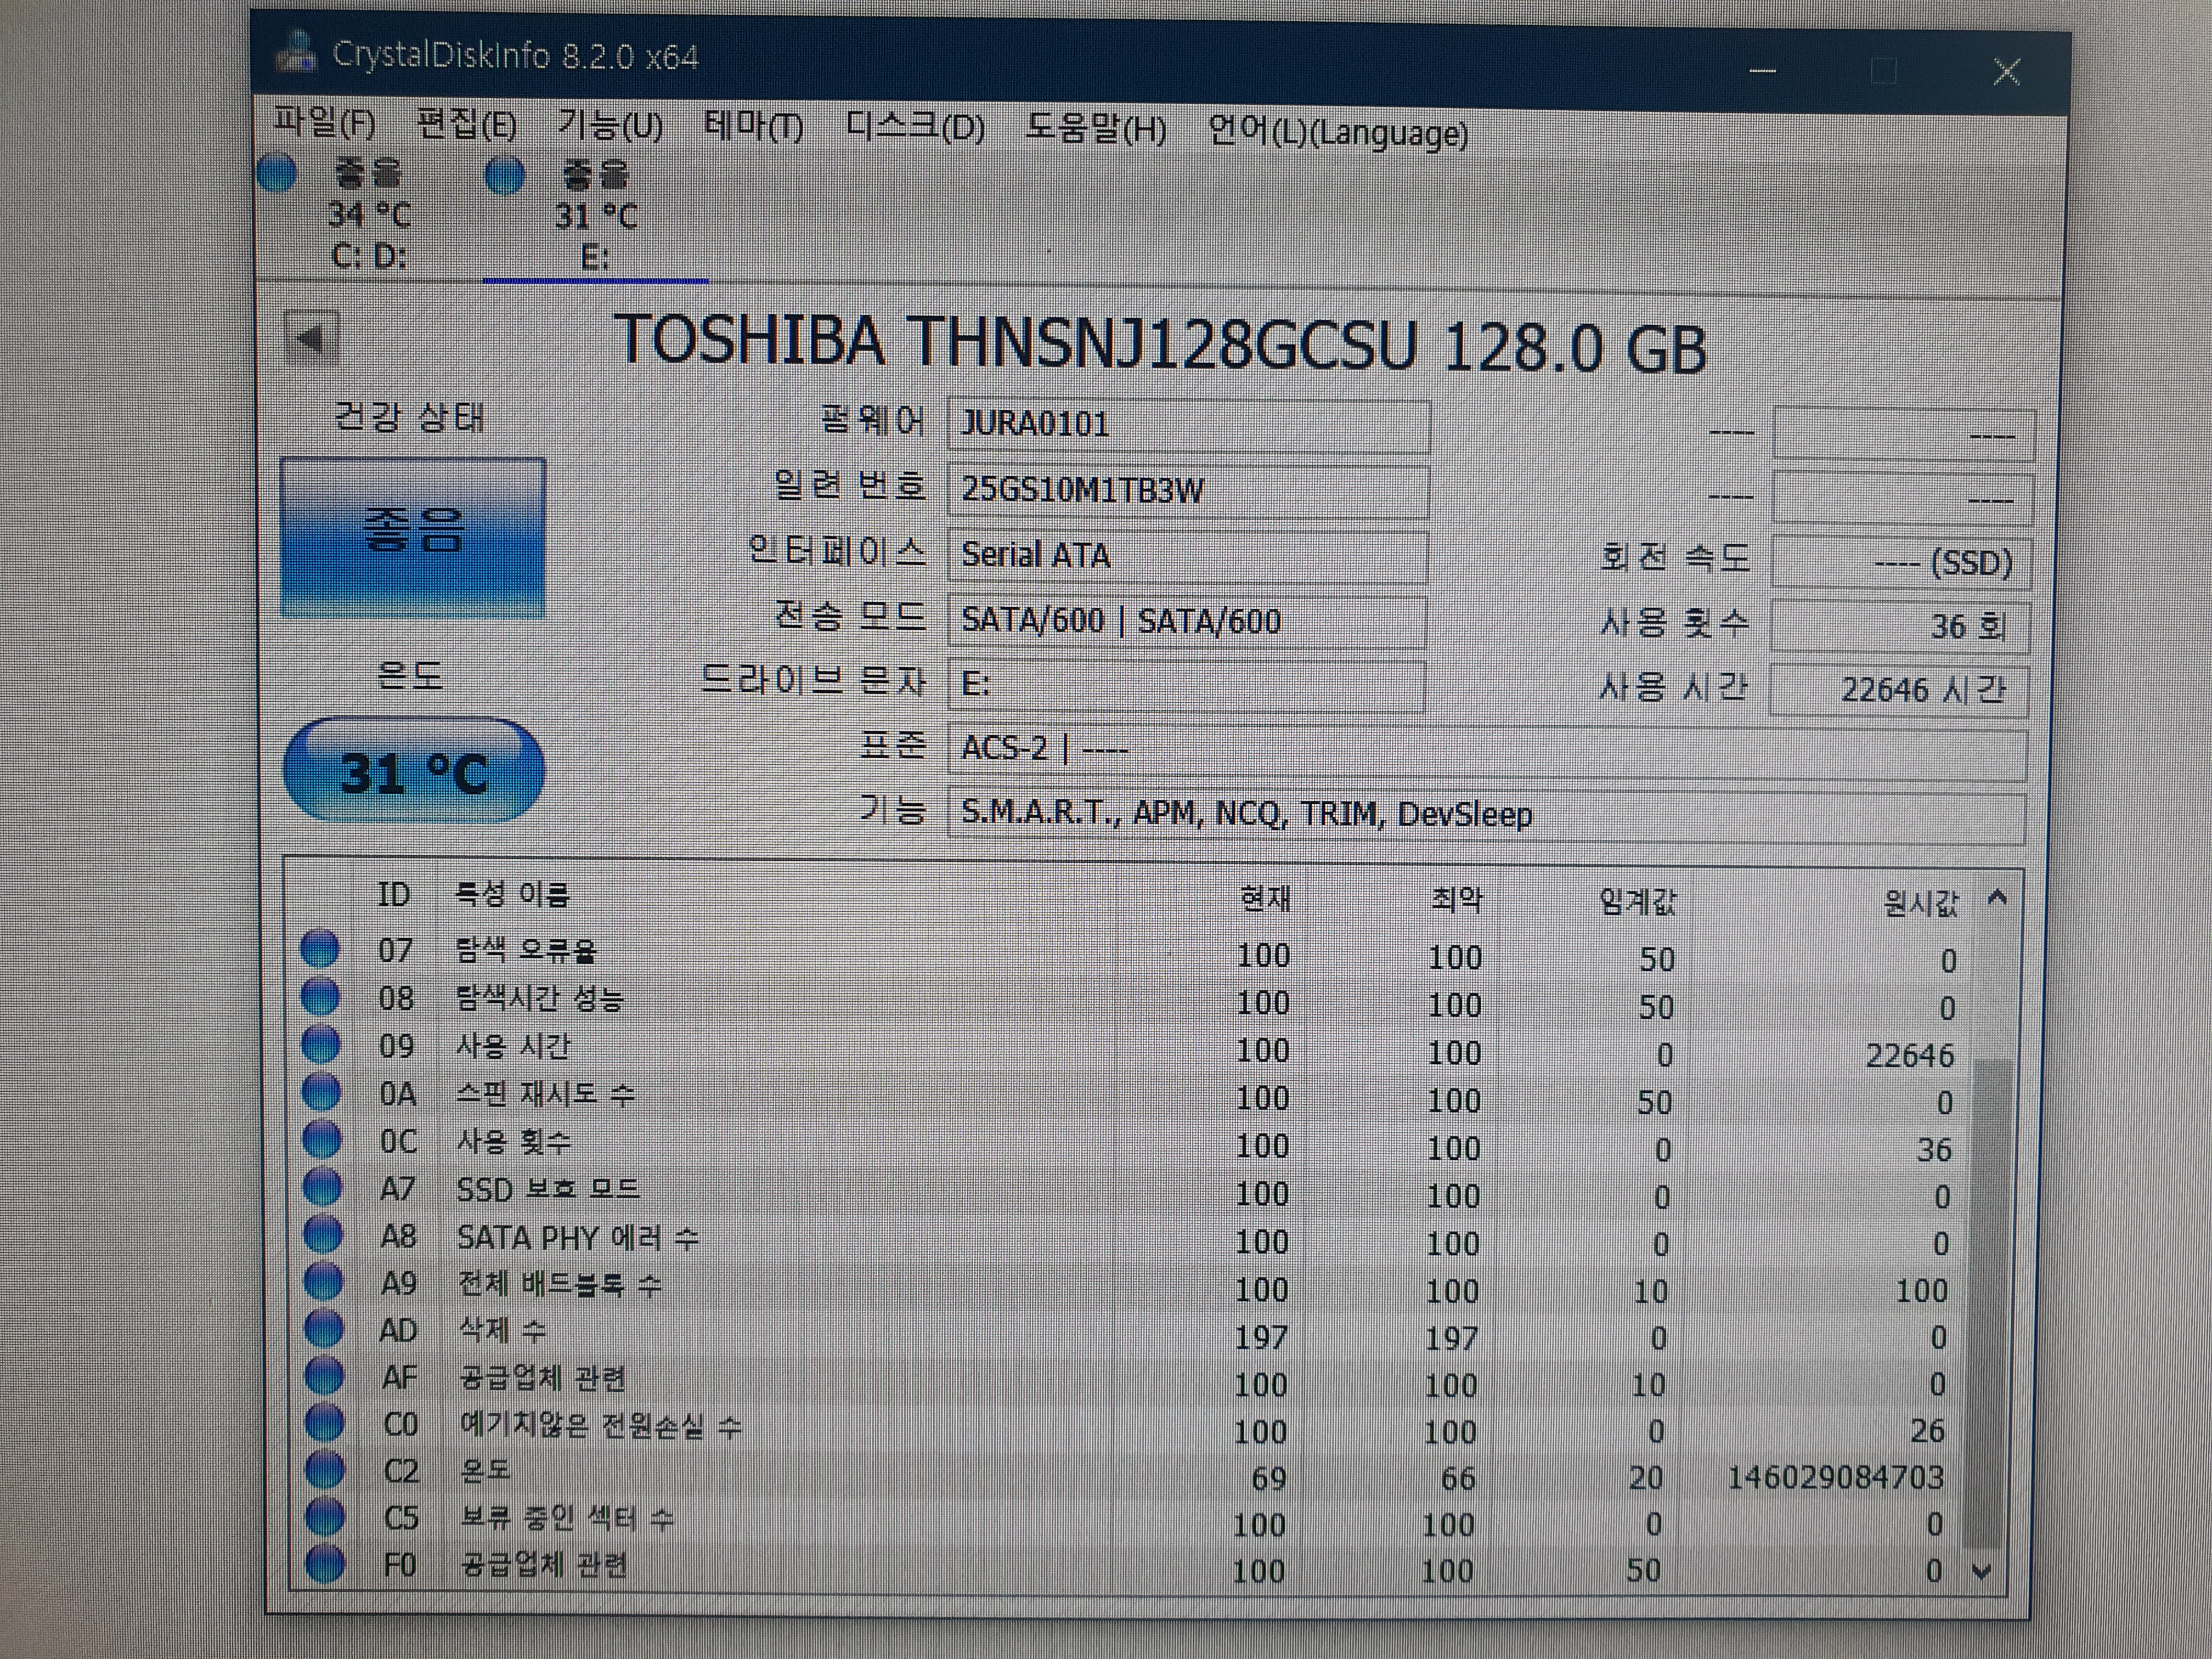Screen dimensions: 2212x1659
Task: Open the 파일(F) menu
Action: (x=325, y=123)
